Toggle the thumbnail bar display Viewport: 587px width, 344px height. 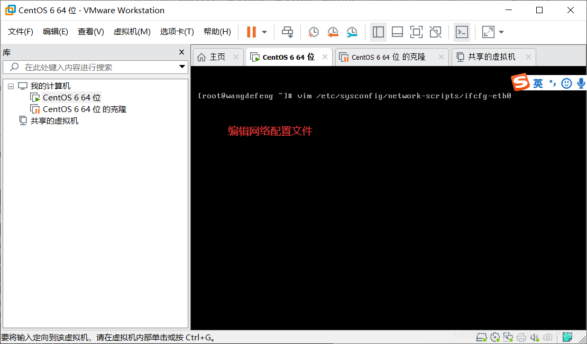[x=397, y=32]
